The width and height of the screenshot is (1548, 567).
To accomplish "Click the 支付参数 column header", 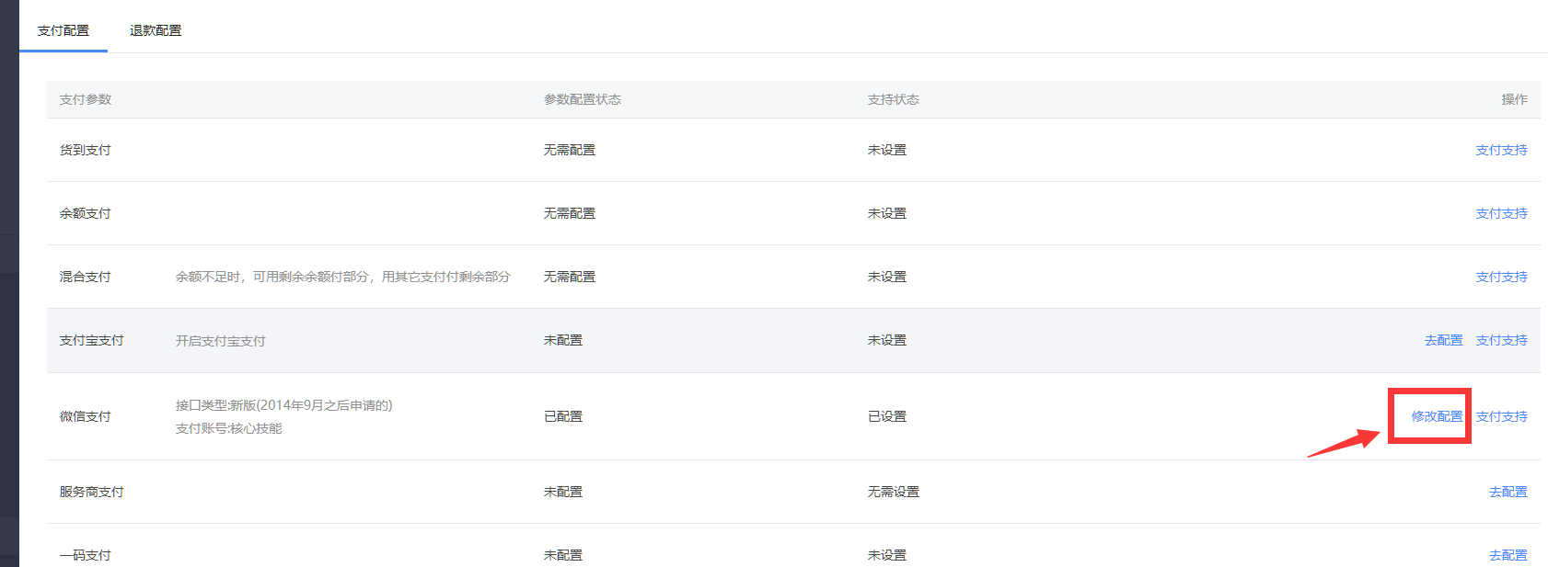I will [86, 99].
